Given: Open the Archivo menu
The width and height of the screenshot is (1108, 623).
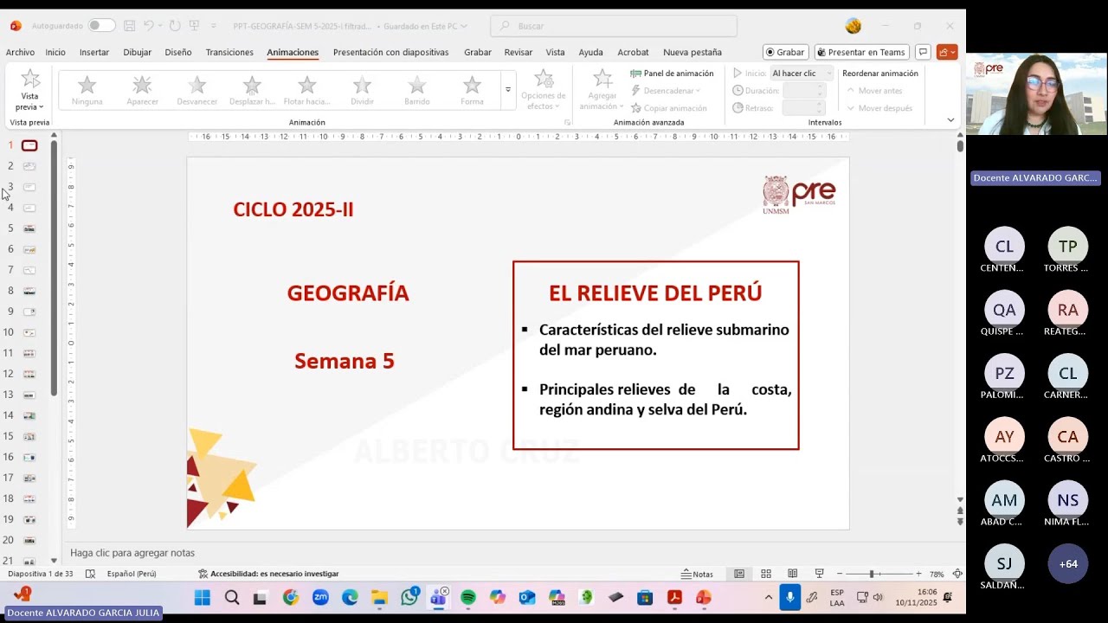Looking at the screenshot, I should (20, 52).
